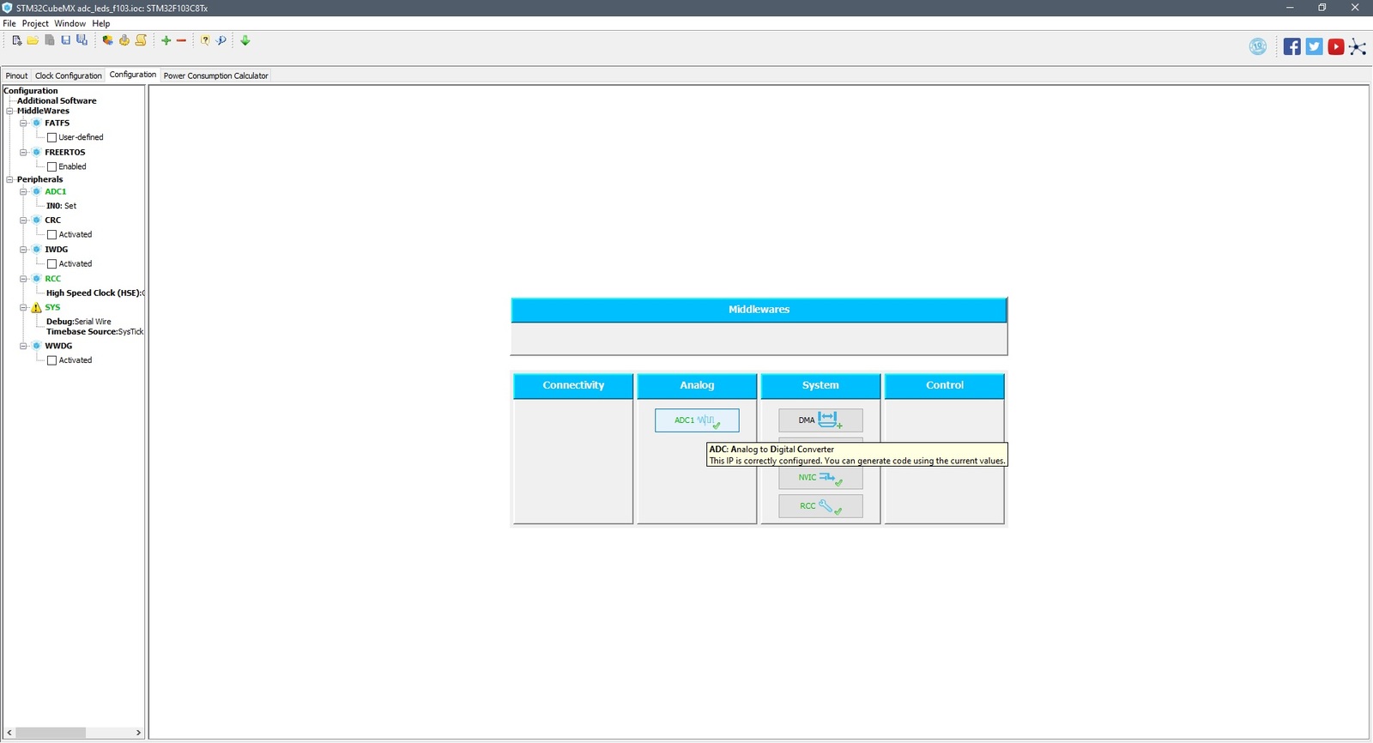
Task: Click the Middlewares section header
Action: coord(759,310)
